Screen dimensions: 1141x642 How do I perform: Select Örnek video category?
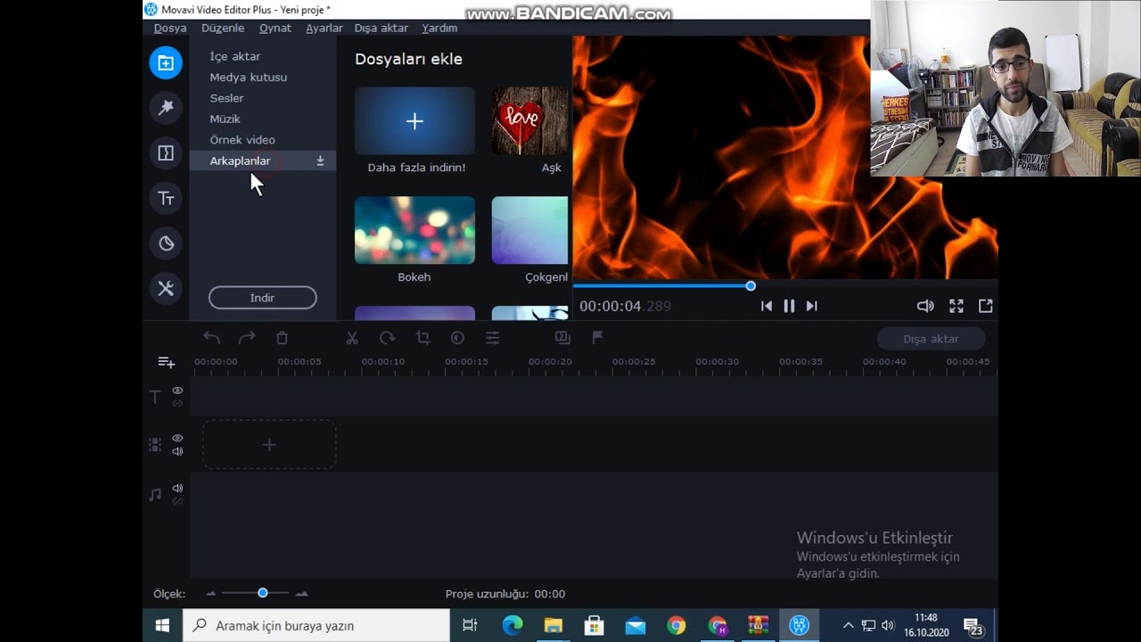point(242,140)
